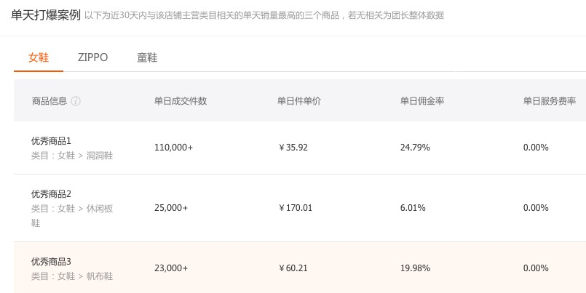Click the 19.98% commission rate
The width and height of the screenshot is (586, 293).
[415, 268]
